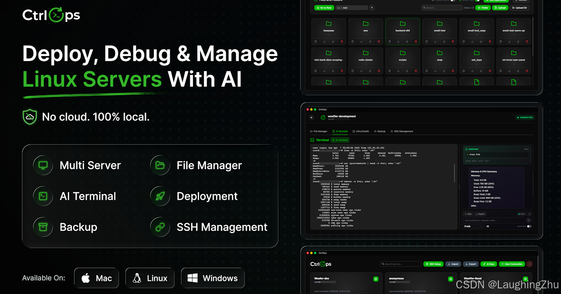Open the redis-cluster folder icon
This screenshot has height=294, width=561.
[x=366, y=53]
